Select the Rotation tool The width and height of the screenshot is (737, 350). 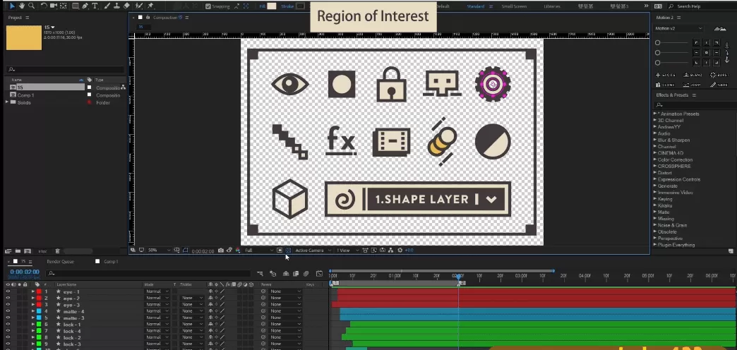[44, 6]
